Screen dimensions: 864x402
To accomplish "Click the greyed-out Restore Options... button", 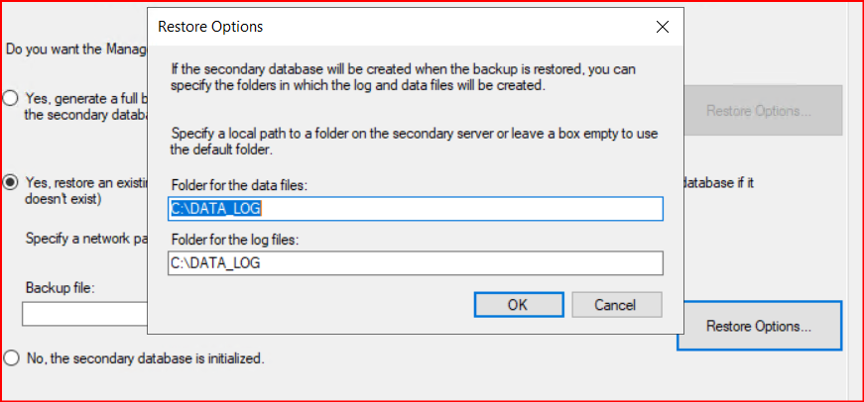I will pyautogui.click(x=759, y=110).
